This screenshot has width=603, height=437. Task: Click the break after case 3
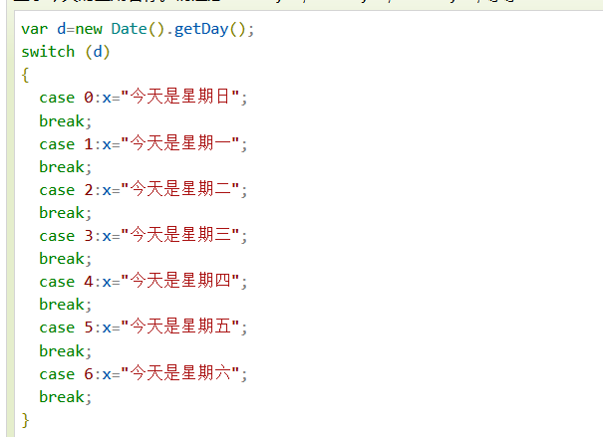(66, 259)
